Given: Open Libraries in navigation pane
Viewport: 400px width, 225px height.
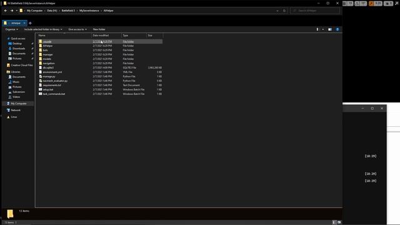Looking at the screenshot, I should coord(15,72).
